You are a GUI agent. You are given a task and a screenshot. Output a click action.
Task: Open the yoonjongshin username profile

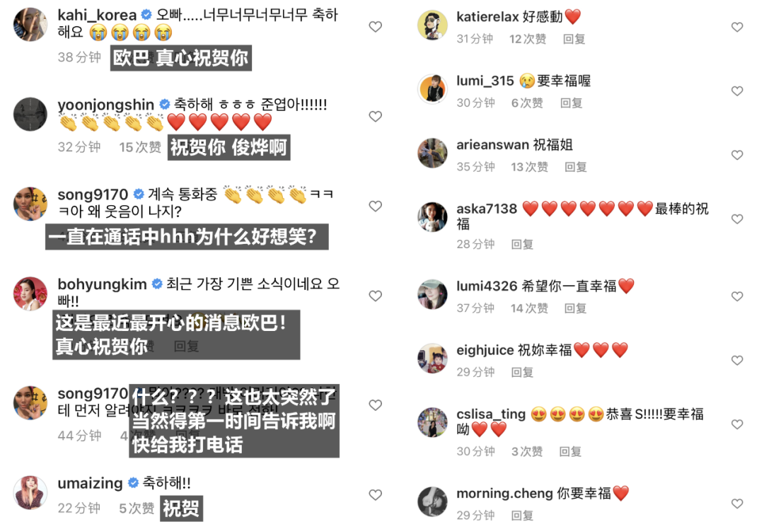[105, 105]
